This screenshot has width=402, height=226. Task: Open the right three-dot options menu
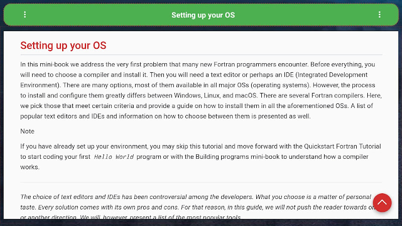[379, 15]
